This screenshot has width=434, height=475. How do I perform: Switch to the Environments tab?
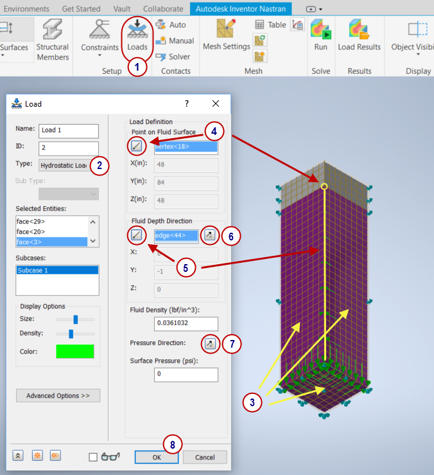click(26, 9)
